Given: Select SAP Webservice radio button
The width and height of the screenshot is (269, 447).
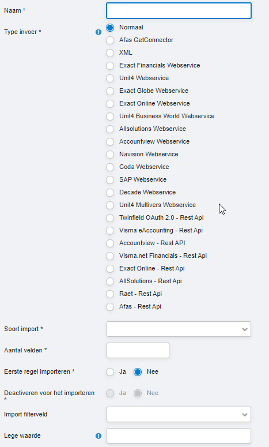Looking at the screenshot, I should (110, 179).
